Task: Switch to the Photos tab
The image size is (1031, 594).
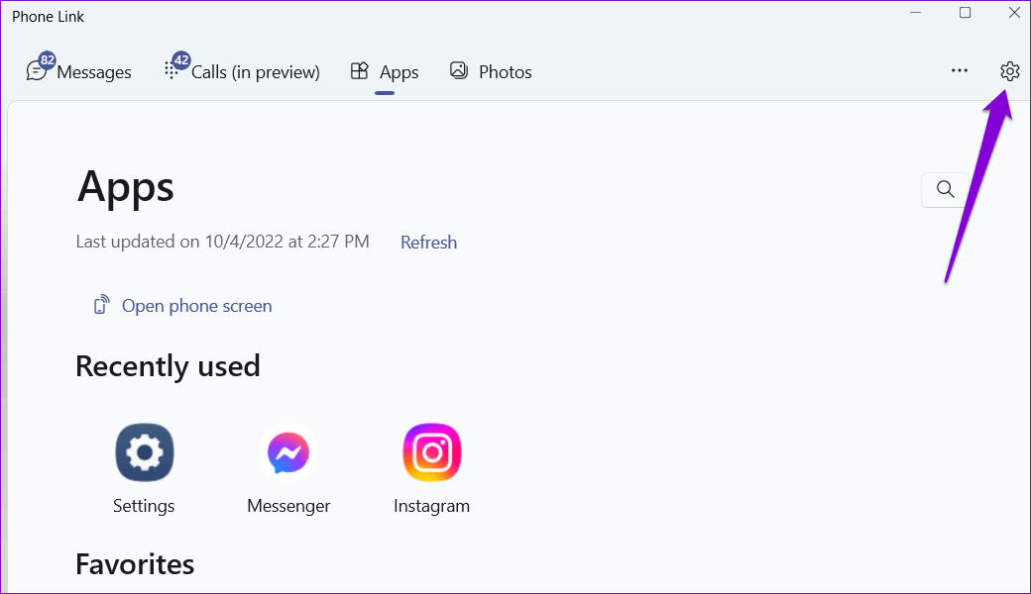Action: [491, 71]
